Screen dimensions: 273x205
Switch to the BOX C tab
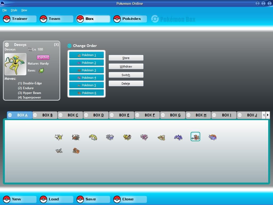70,115
